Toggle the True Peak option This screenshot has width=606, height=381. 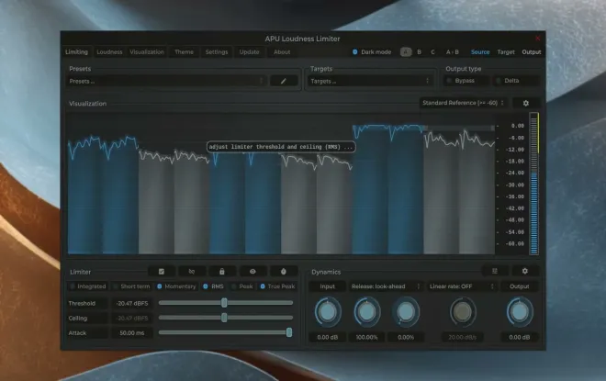[x=277, y=286]
